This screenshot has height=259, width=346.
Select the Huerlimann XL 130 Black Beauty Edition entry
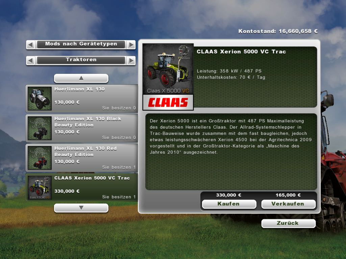82,128
